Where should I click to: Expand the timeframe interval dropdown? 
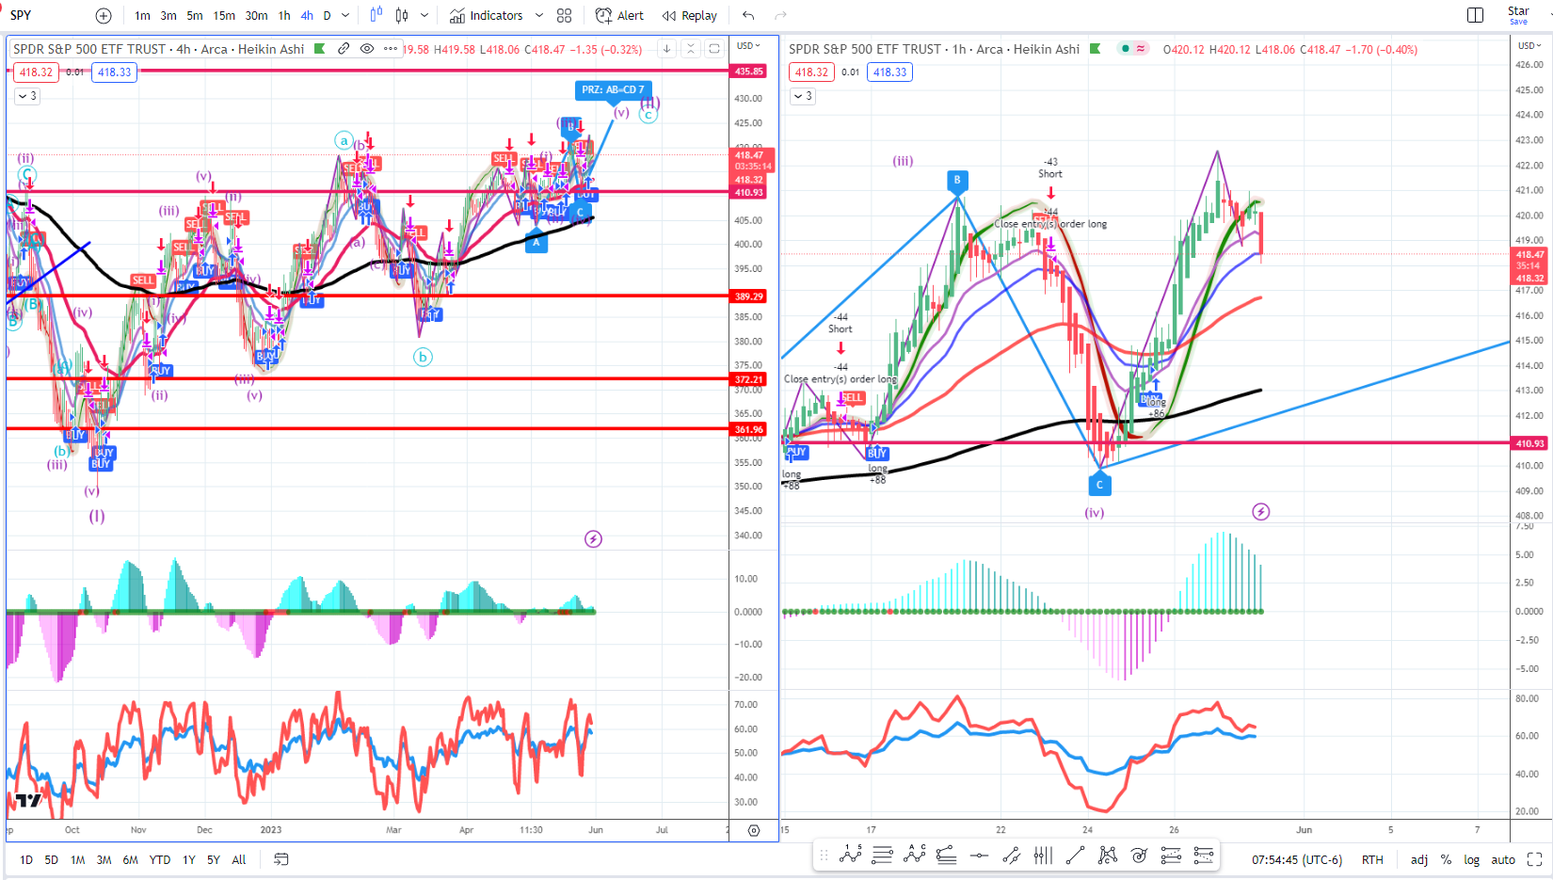click(x=345, y=16)
